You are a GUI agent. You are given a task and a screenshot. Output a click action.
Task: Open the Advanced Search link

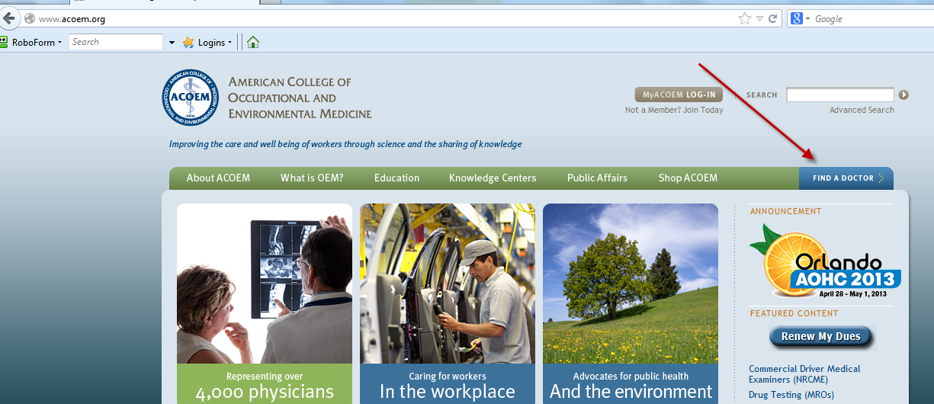click(862, 110)
